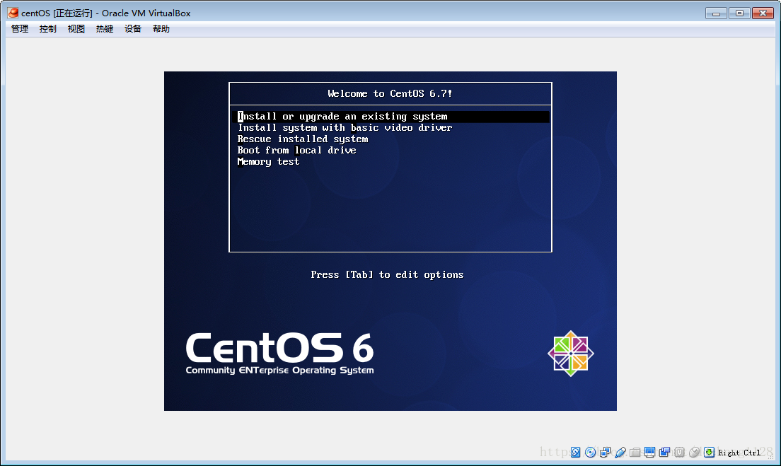The width and height of the screenshot is (781, 466).
Task: Click the Right Ctrl host key label
Action: coord(739,453)
